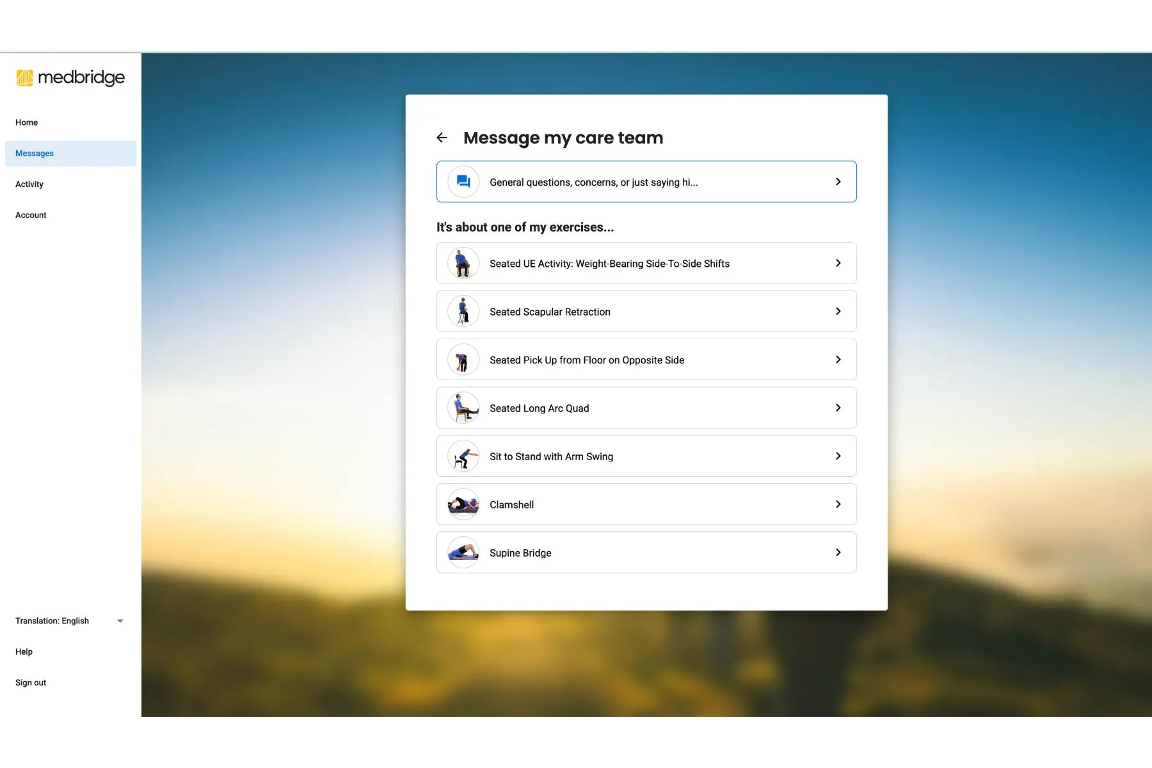Click the blue chat bubble icon
The width and height of the screenshot is (1152, 768).
coord(463,182)
